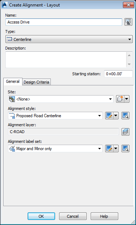
Task: Open Help for Create Alignment
Action: pos(104,216)
